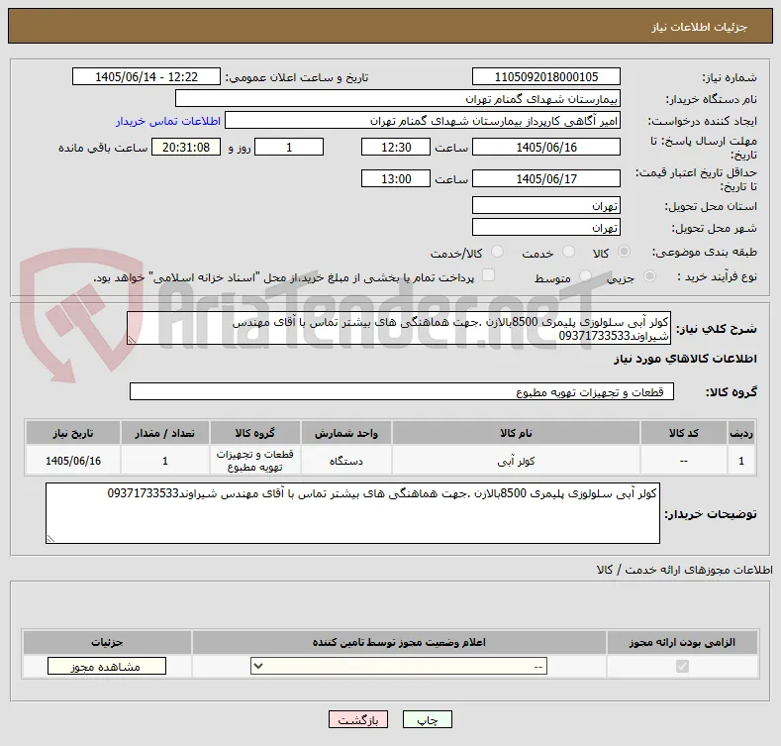Screen dimensions: 781x746
Task: Click the resize handle of need description box
Action: coord(132,340)
